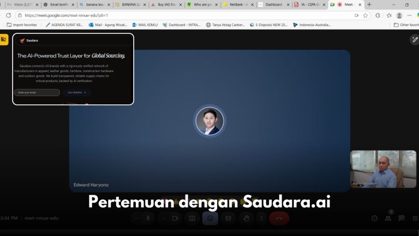419x236 pixels.
Task: Open the activities grid icon
Action: (x=415, y=219)
